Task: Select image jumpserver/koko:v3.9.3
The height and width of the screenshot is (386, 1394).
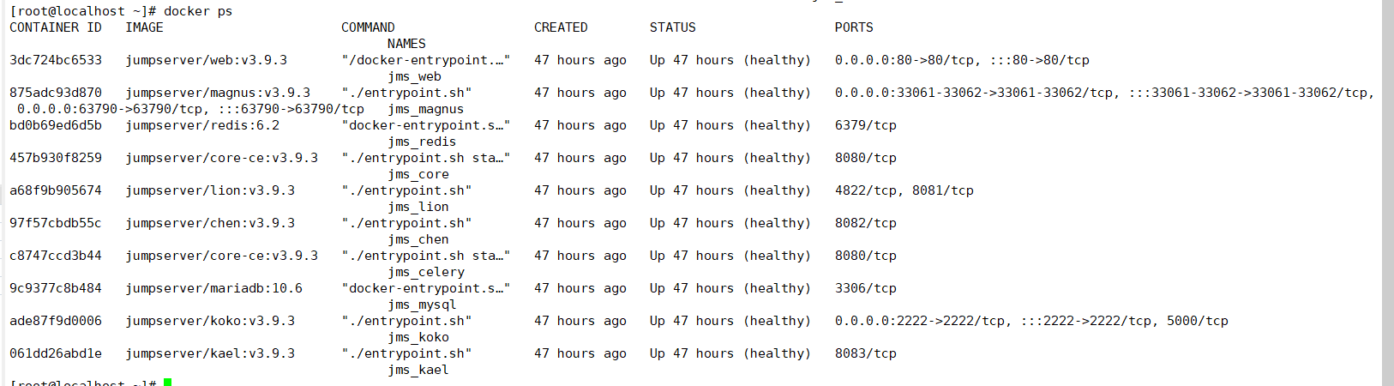Action: coord(210,321)
